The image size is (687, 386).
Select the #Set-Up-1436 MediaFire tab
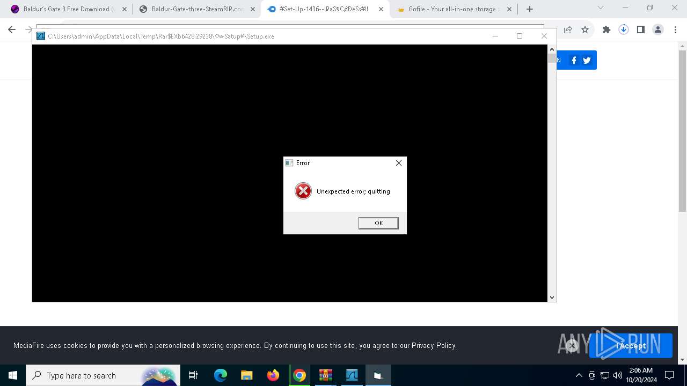tap(324, 9)
